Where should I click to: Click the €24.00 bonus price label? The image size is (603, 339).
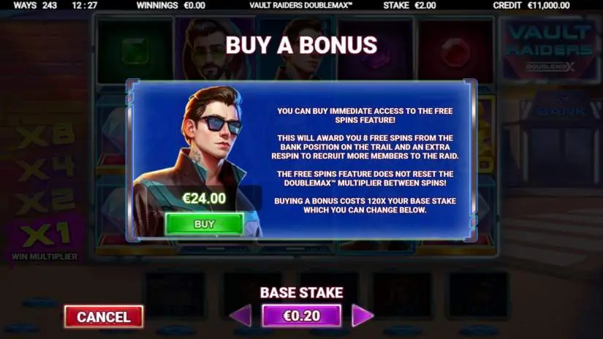tap(204, 198)
